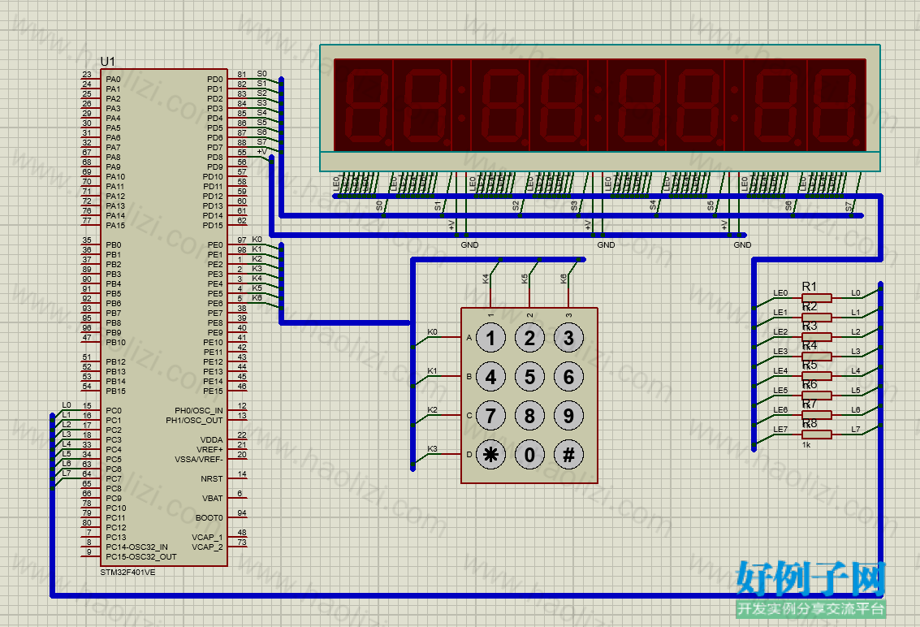Click the U1 component reference label
Viewport: 920px width, 627px height.
108,61
